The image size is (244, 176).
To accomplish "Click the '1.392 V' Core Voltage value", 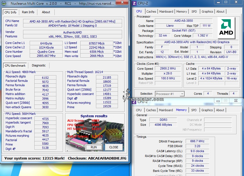I will click(x=203, y=36).
